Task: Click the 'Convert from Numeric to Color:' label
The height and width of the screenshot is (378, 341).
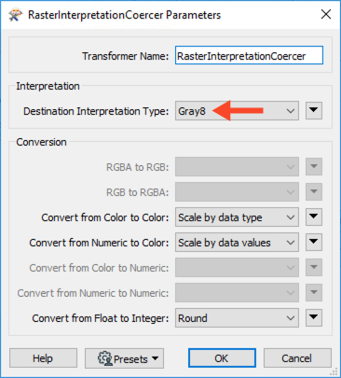Action: (99, 243)
